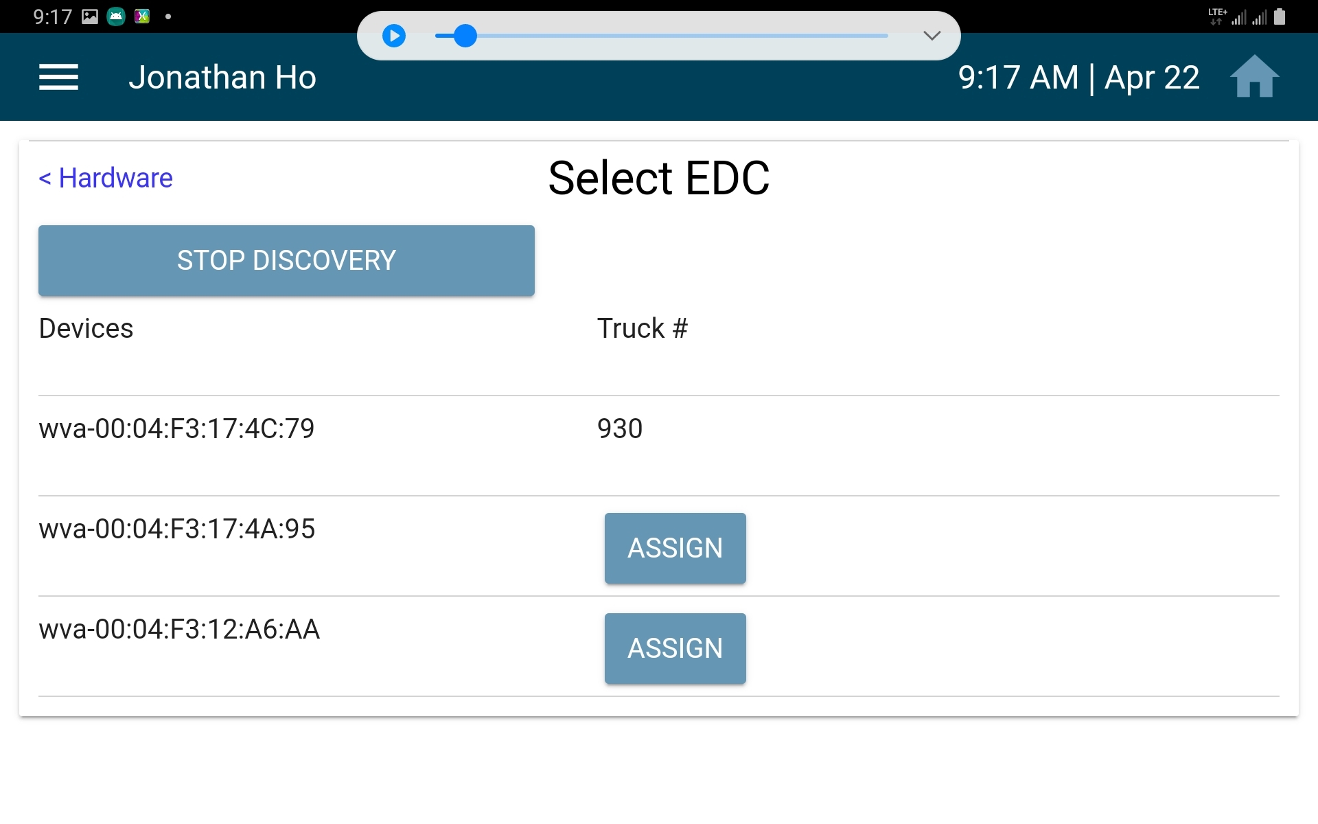Click the playback progress slider knob
Screen dimensions: 1318x824
(465, 36)
